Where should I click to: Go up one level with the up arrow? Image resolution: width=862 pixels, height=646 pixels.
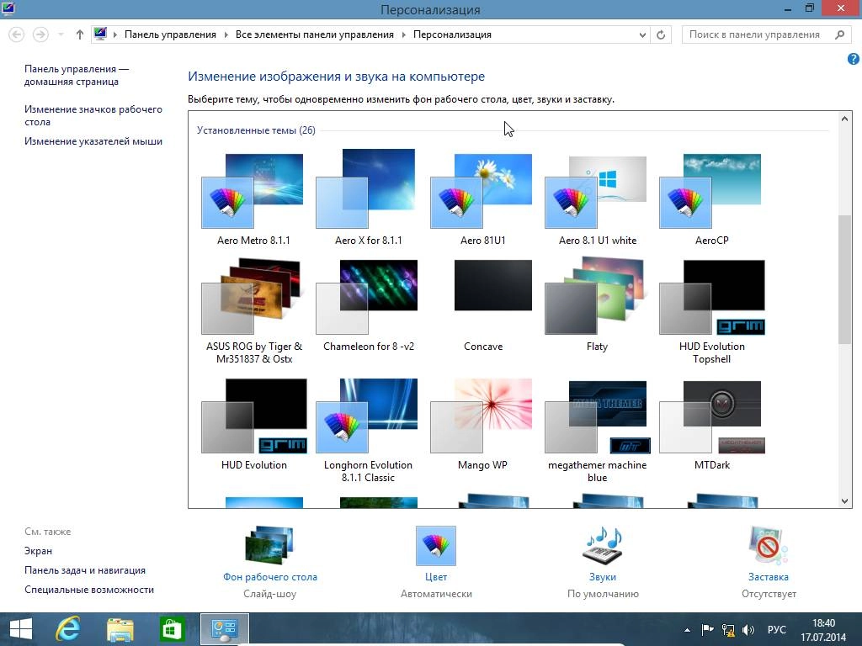click(x=80, y=34)
